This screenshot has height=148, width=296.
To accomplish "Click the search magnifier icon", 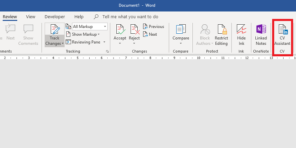I will tap(96, 17).
